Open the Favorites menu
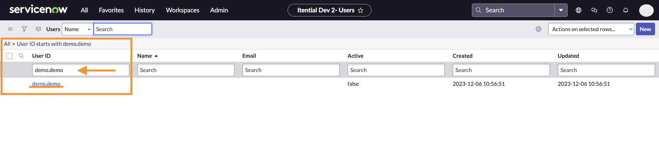 point(111,10)
